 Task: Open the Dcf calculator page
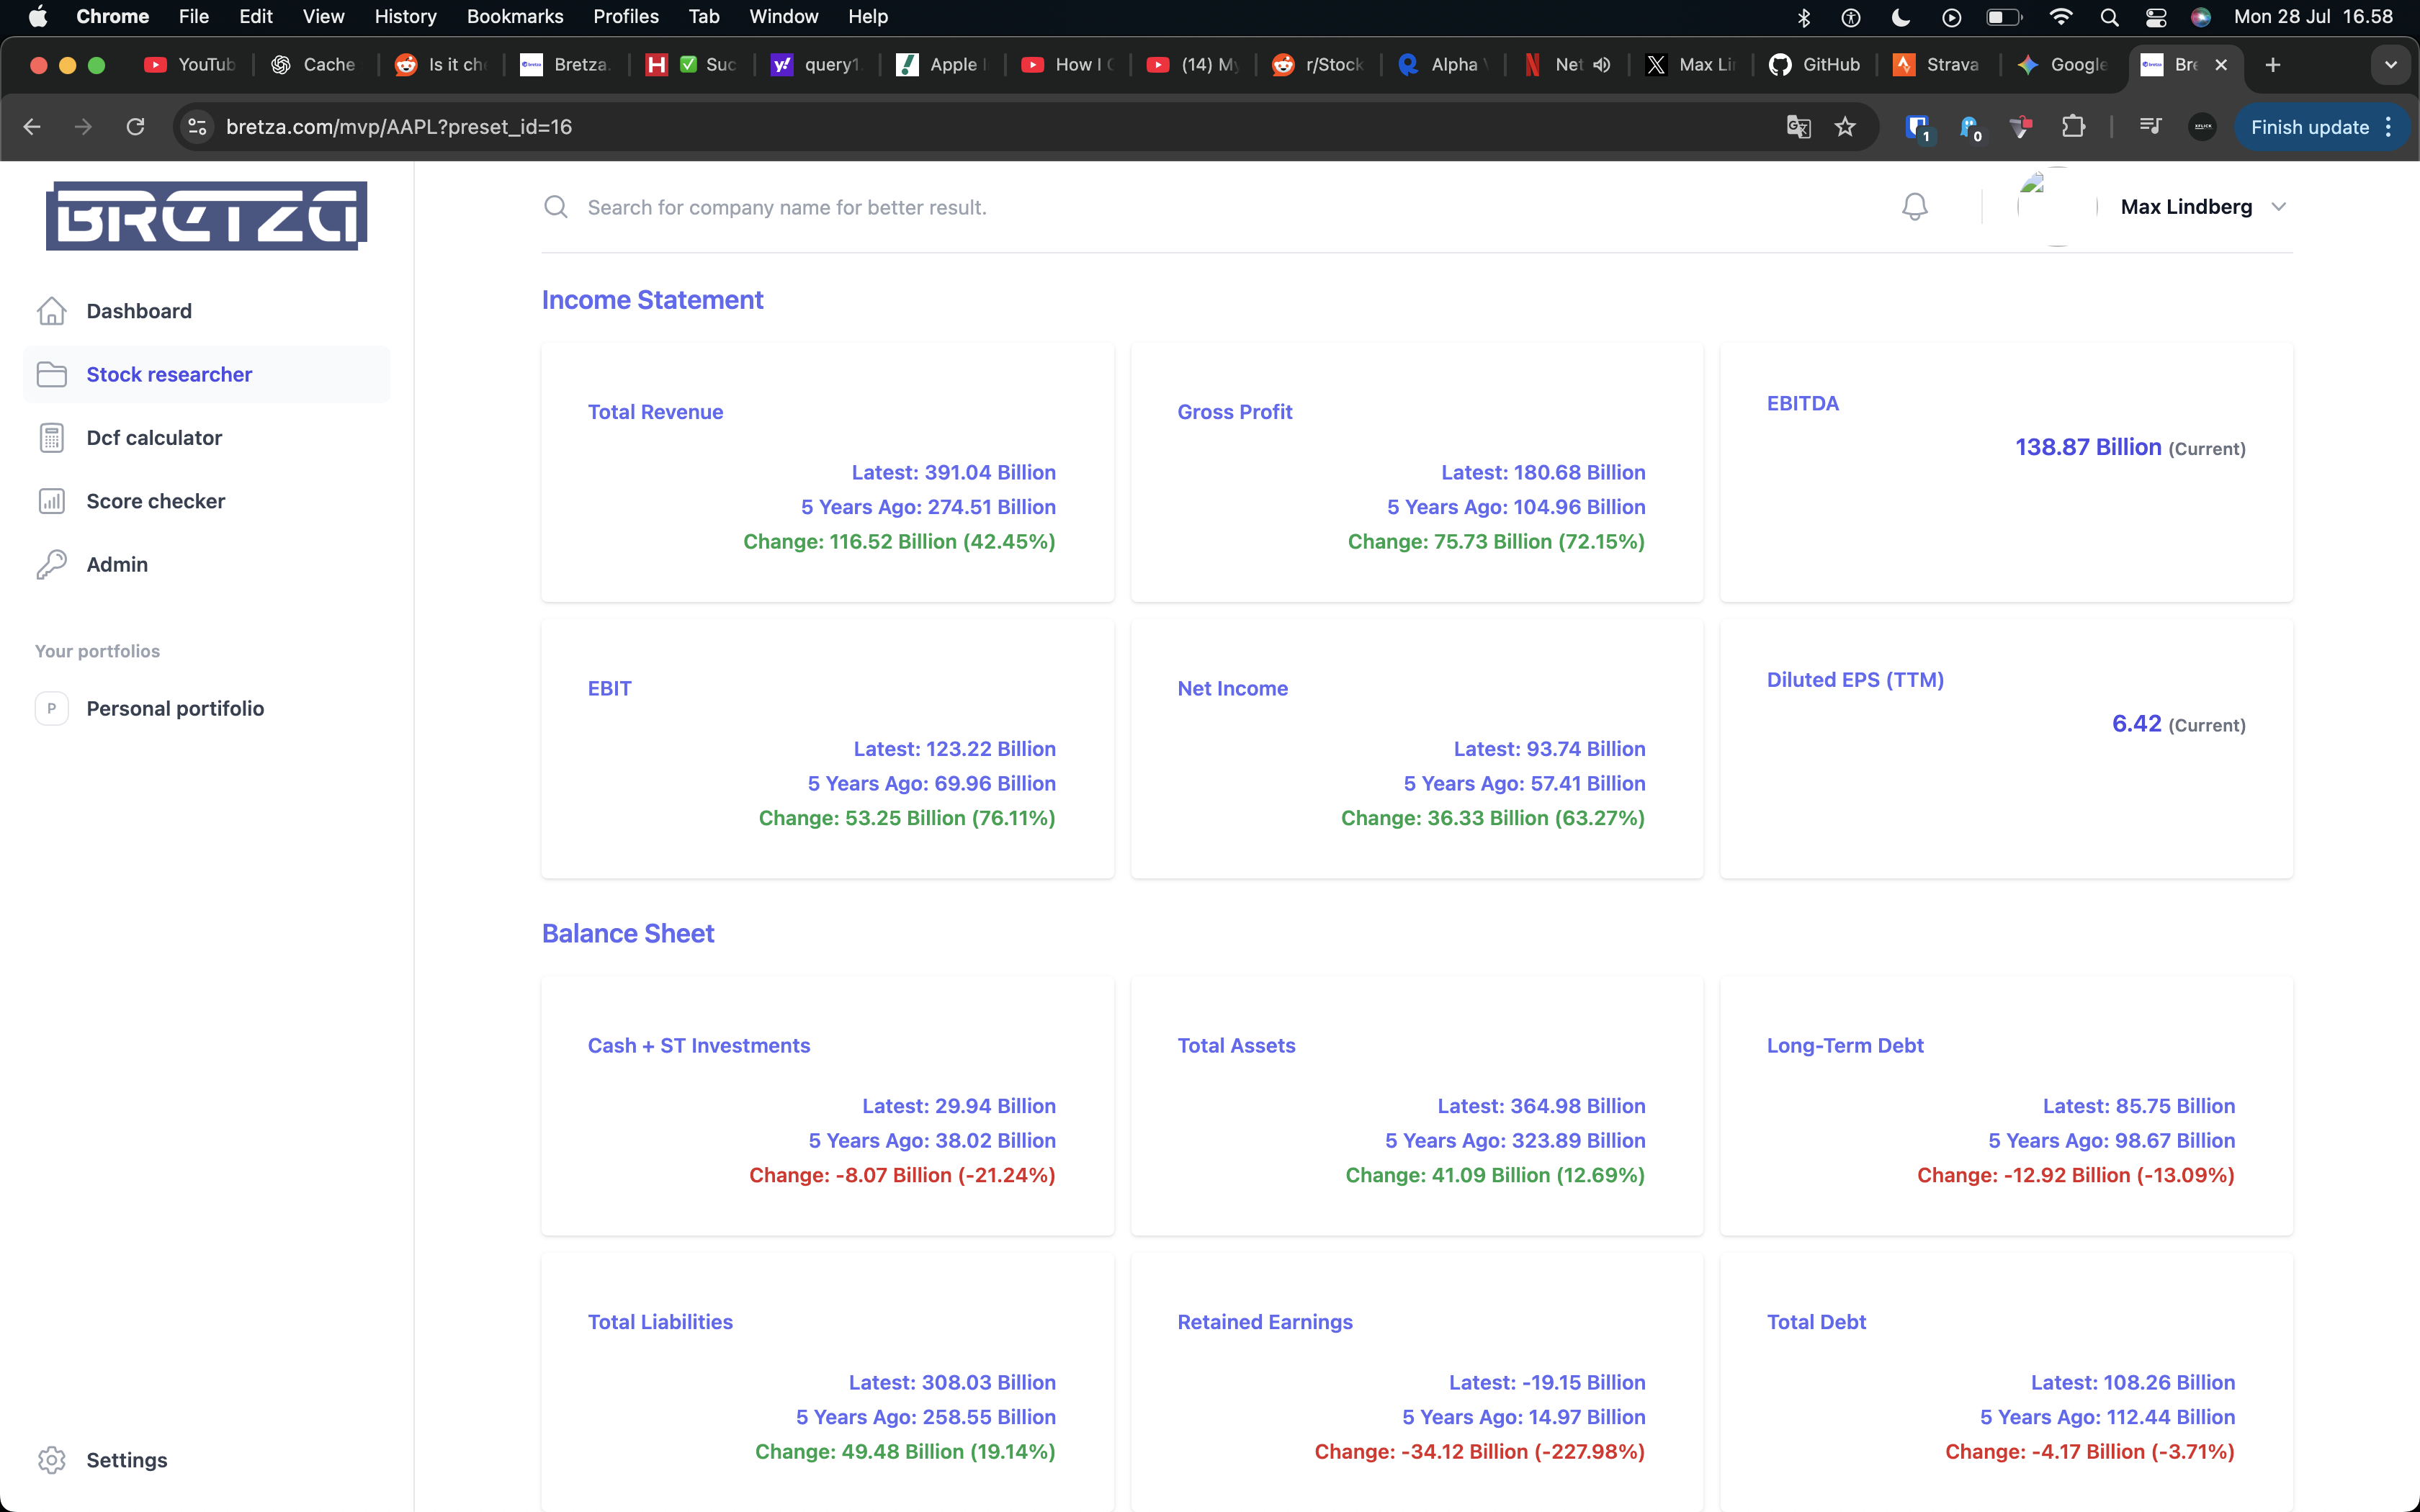point(154,438)
